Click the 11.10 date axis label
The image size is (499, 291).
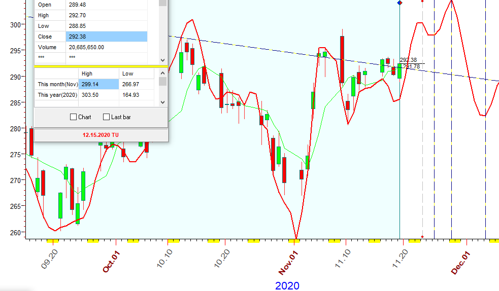pos(343,258)
